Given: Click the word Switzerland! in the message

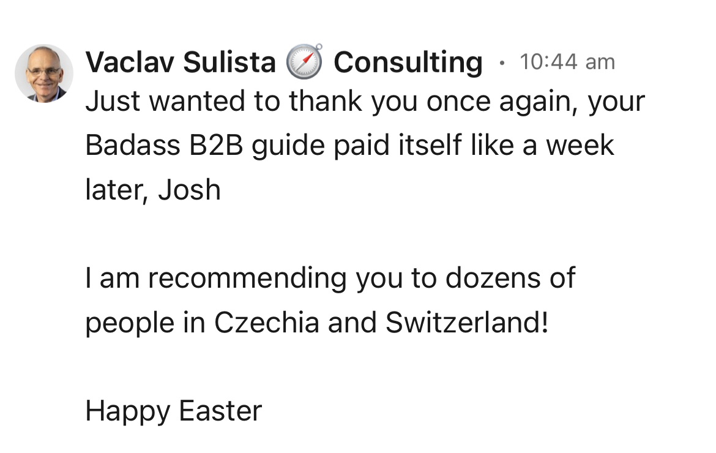Looking at the screenshot, I should point(466,323).
